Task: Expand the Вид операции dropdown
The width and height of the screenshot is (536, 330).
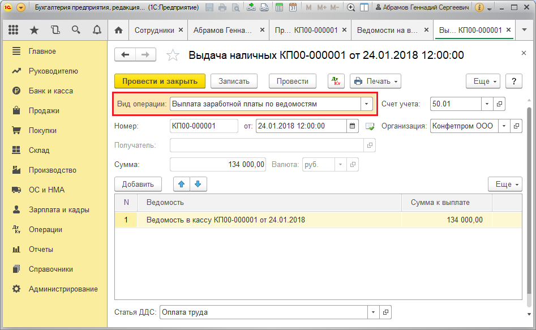Action: 366,104
